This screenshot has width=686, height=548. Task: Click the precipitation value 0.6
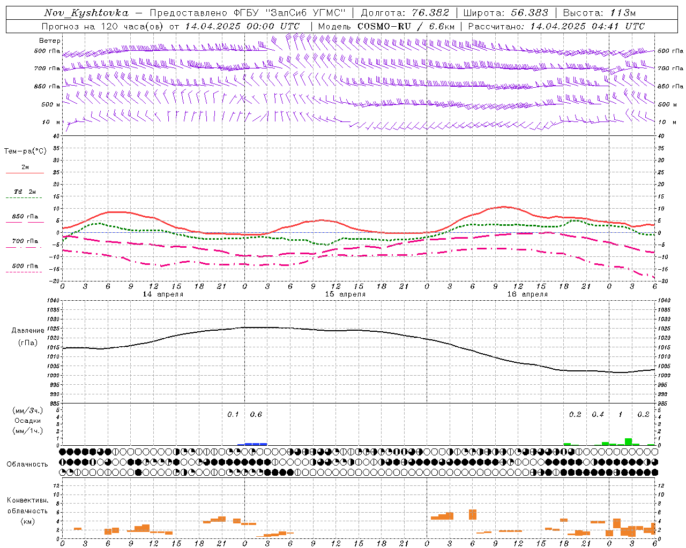256,415
